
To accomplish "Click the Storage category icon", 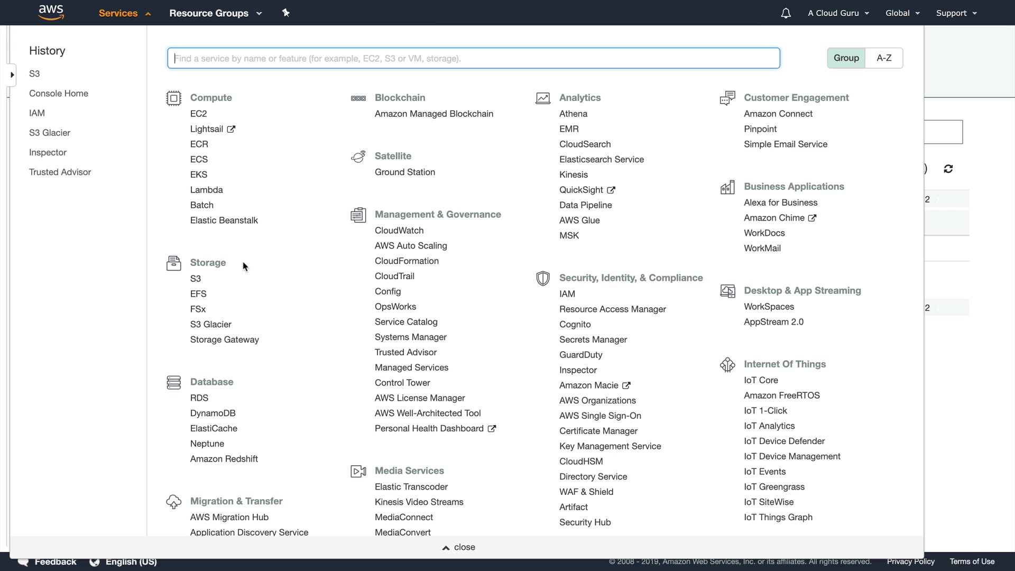I will pos(173,263).
